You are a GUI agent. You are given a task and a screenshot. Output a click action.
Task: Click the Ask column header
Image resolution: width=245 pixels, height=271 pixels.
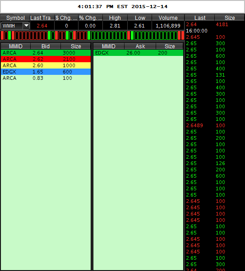140,46
